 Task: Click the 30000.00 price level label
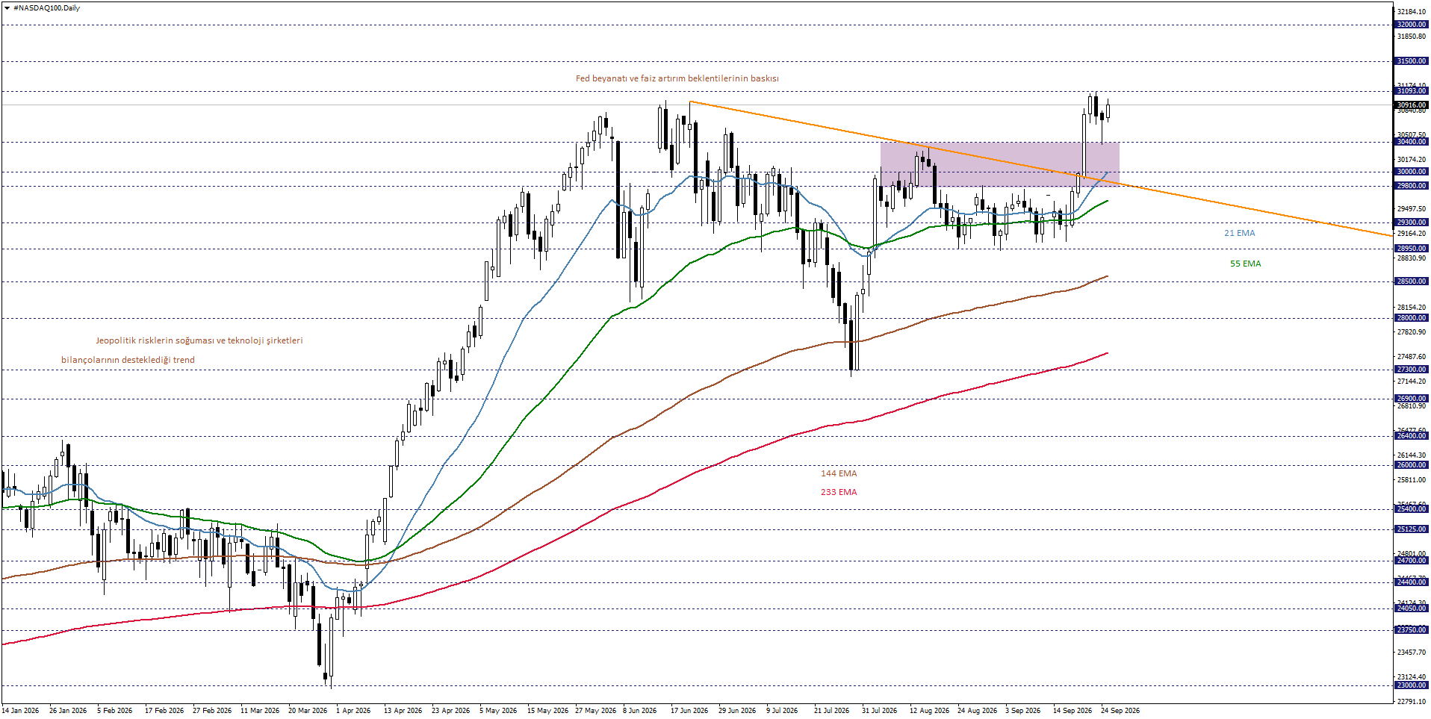coord(1411,172)
